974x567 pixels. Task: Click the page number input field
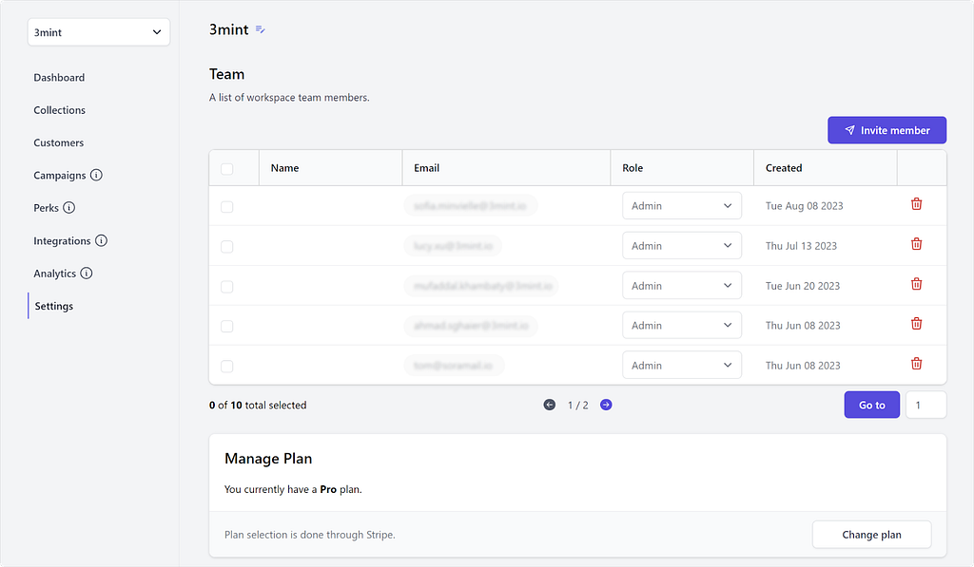coord(925,406)
